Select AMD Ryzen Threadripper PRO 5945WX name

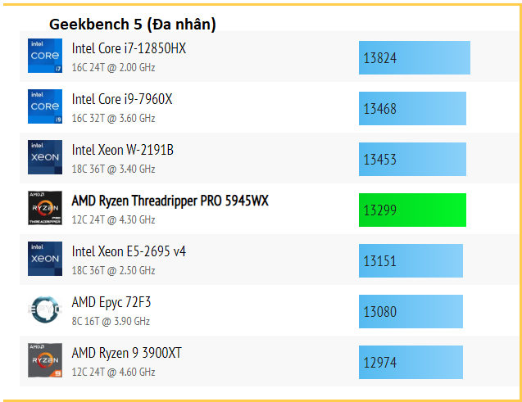coord(170,201)
